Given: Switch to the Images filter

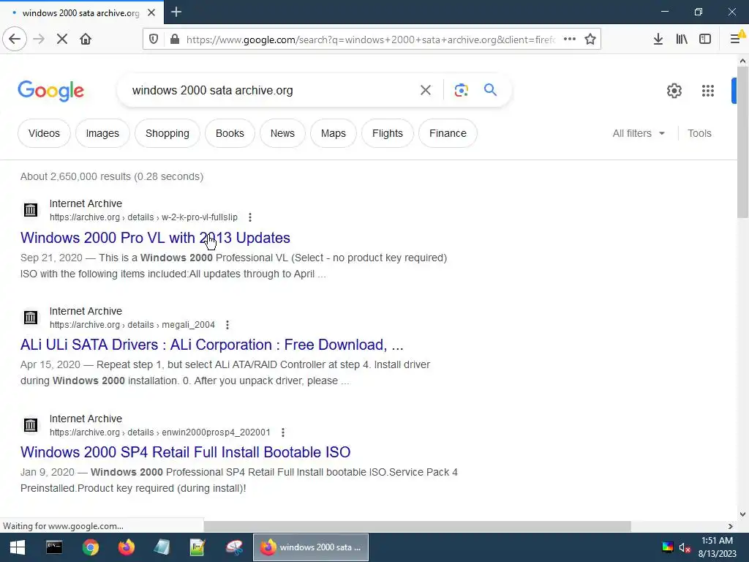Looking at the screenshot, I should (102, 133).
